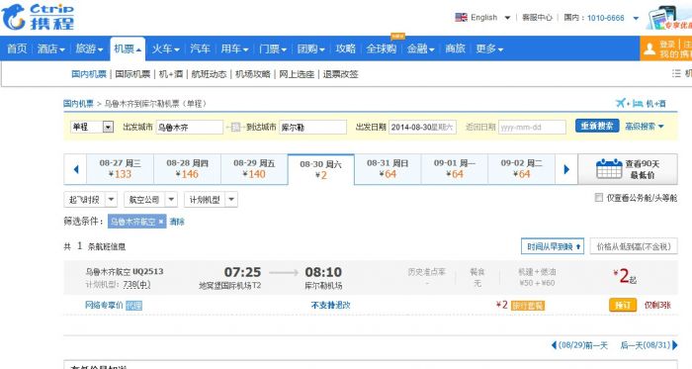Click the 返回日期 return date field
The height and width of the screenshot is (369, 692).
click(532, 127)
